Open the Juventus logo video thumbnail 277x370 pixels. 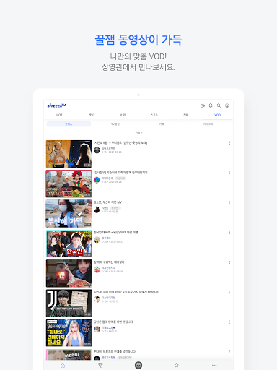[x=69, y=303]
